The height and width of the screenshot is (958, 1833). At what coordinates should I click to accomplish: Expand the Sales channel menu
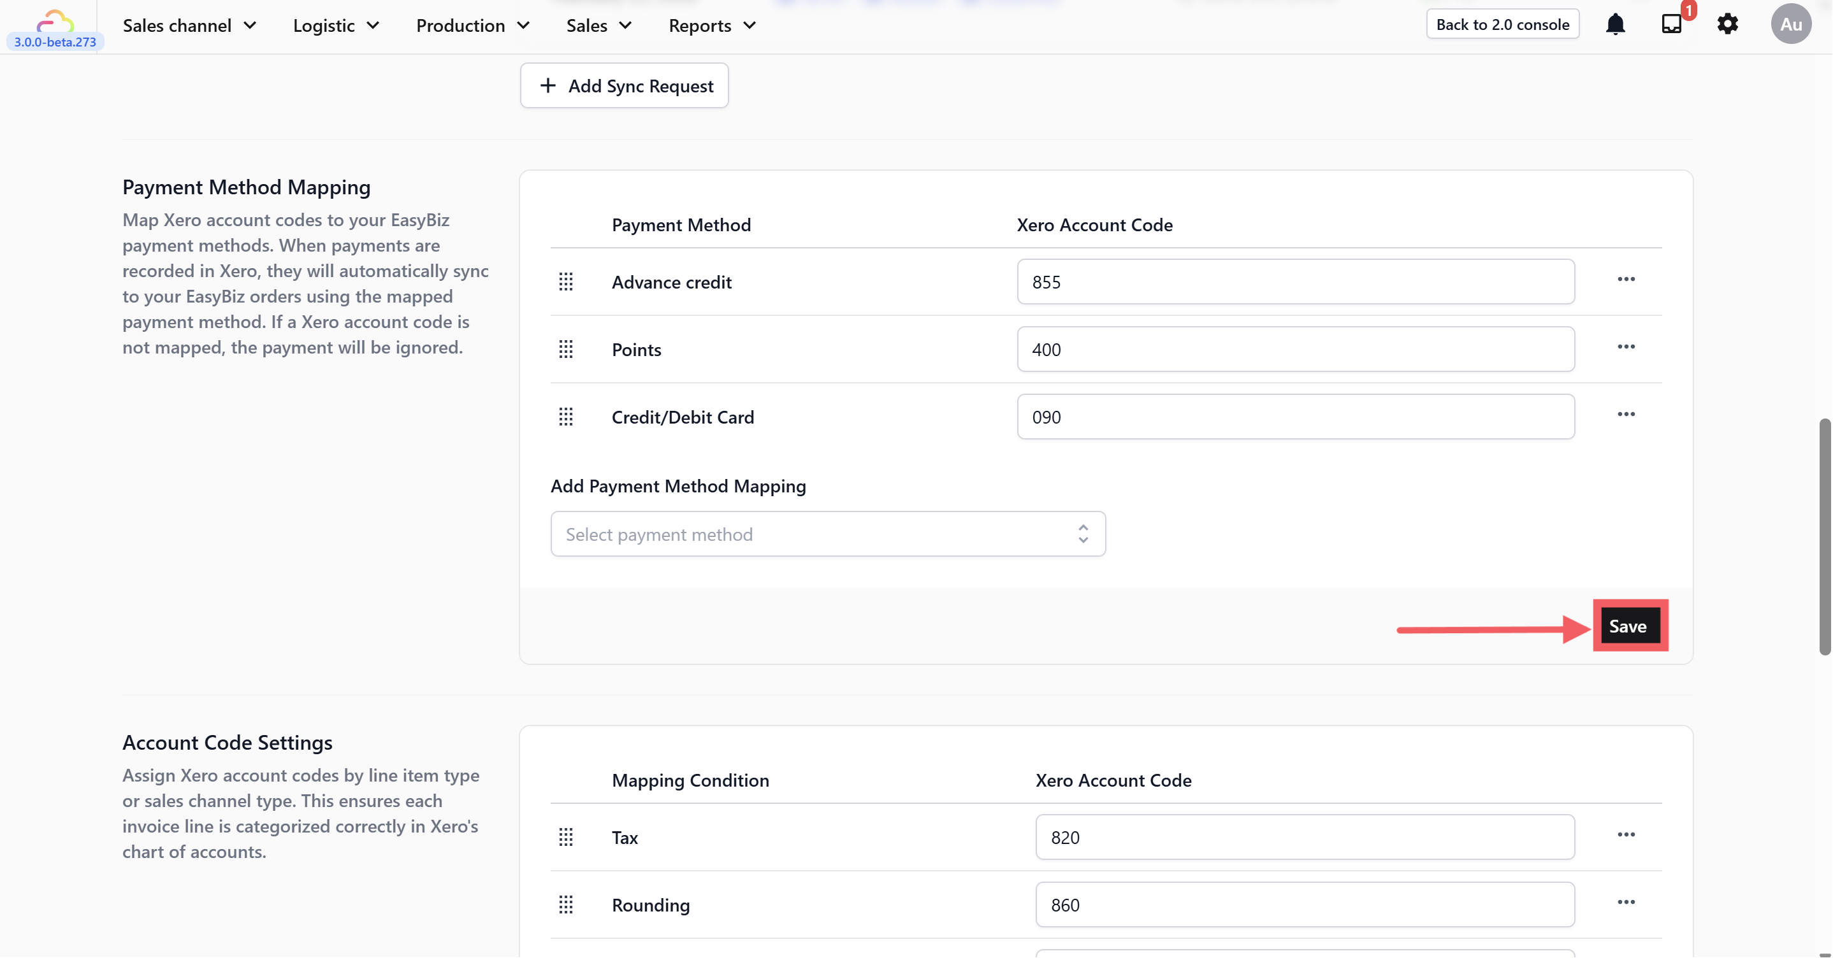click(x=189, y=26)
